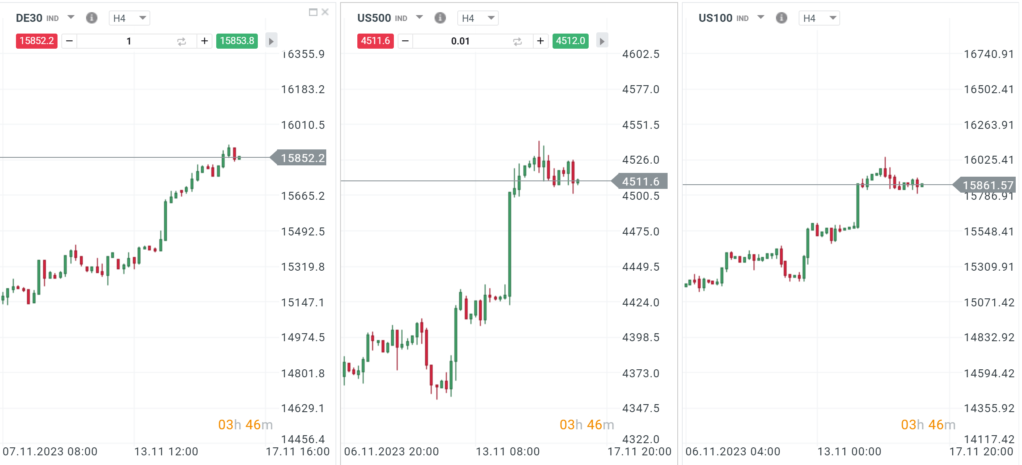The height and width of the screenshot is (465, 1022).
Task: Open instrument info for US500
Action: pyautogui.click(x=440, y=18)
